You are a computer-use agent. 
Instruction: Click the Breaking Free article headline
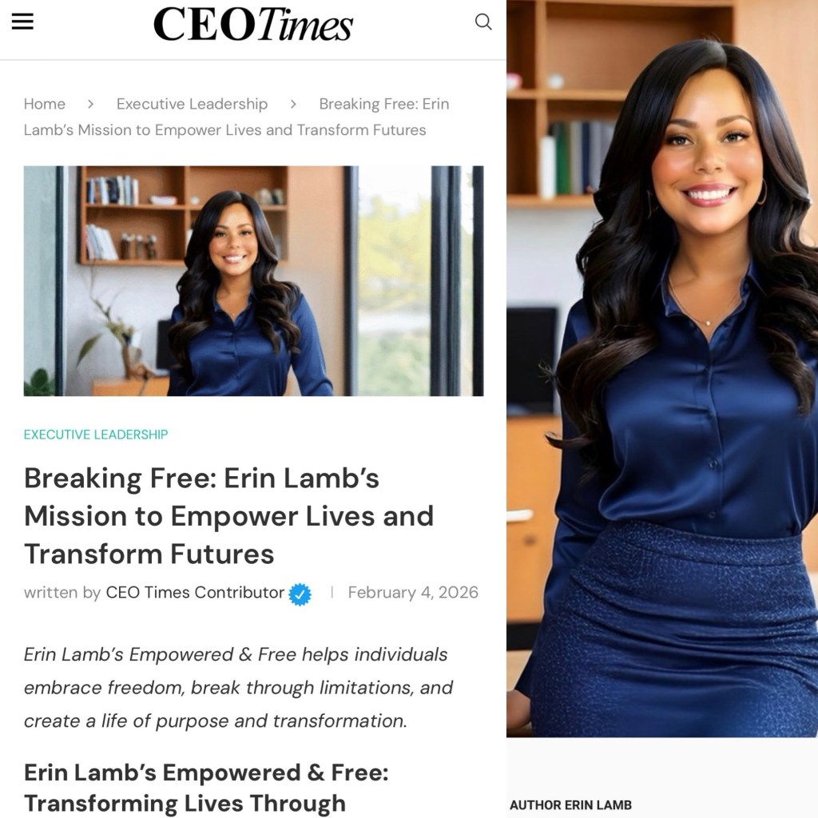229,516
